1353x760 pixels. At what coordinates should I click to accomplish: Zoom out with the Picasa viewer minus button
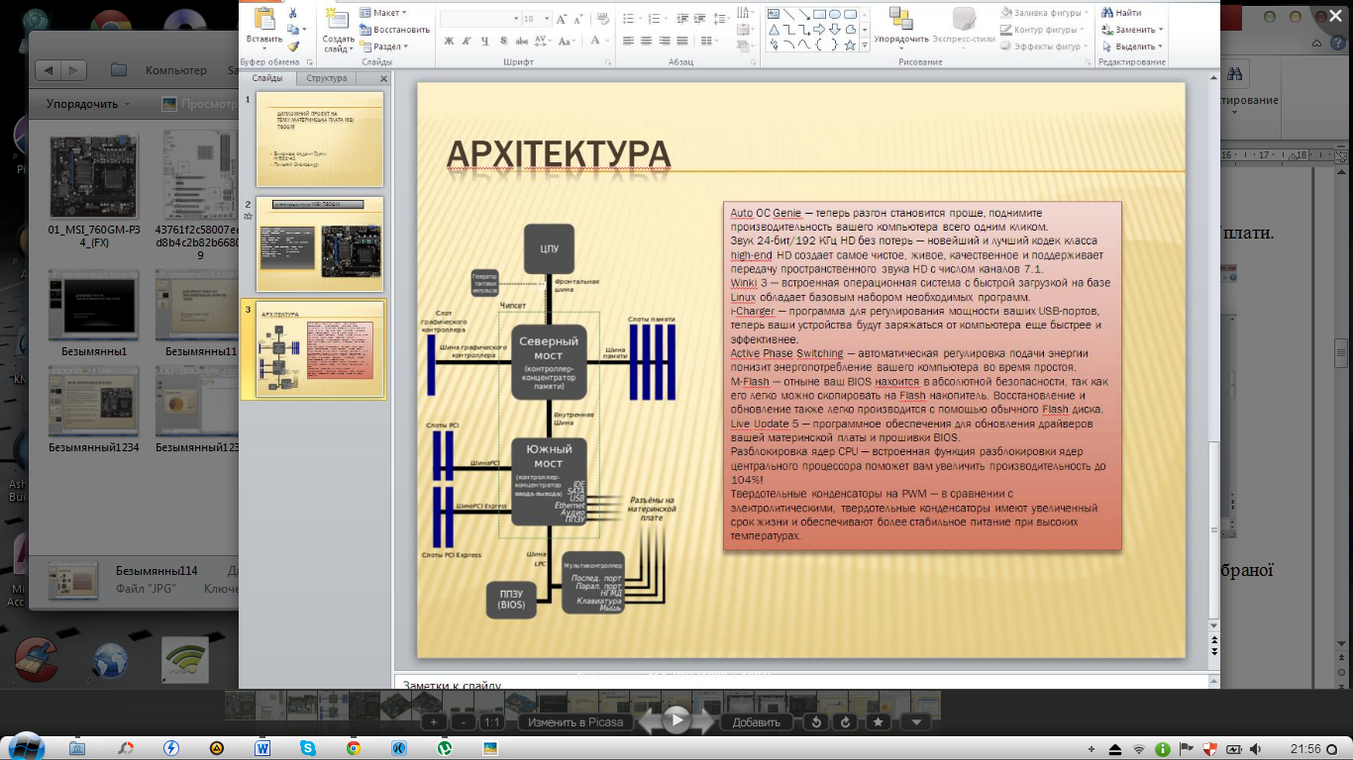coord(463,722)
